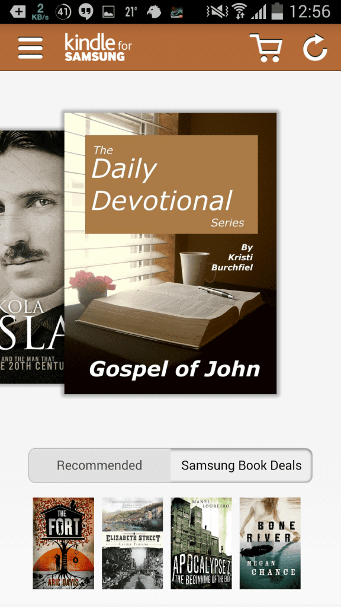This screenshot has width=341, height=607.
Task: Tap the picture notification icon in status bar
Action: pyautogui.click(x=108, y=12)
